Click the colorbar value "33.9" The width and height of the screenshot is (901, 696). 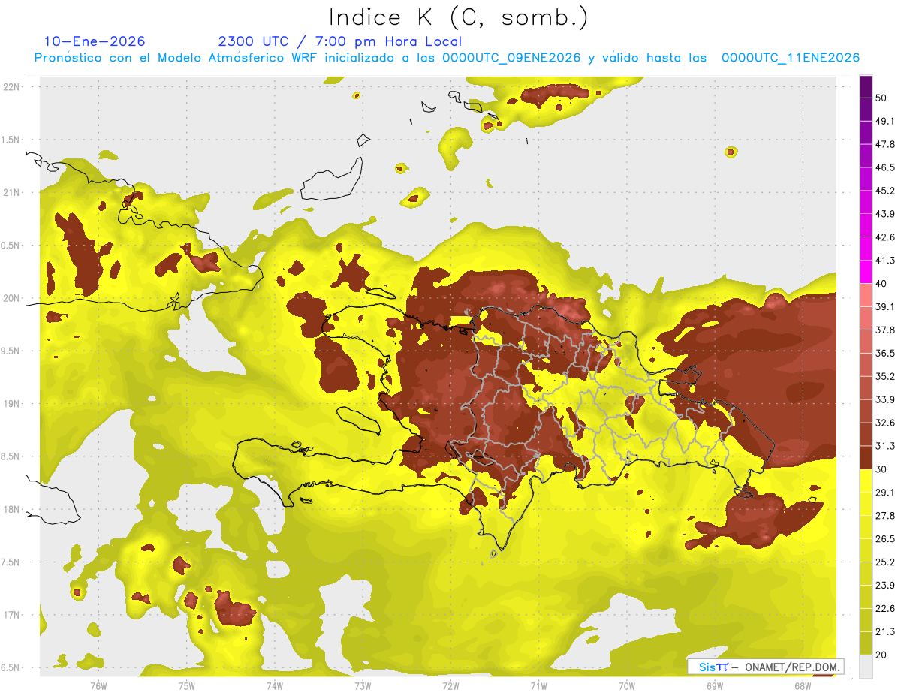coord(885,399)
